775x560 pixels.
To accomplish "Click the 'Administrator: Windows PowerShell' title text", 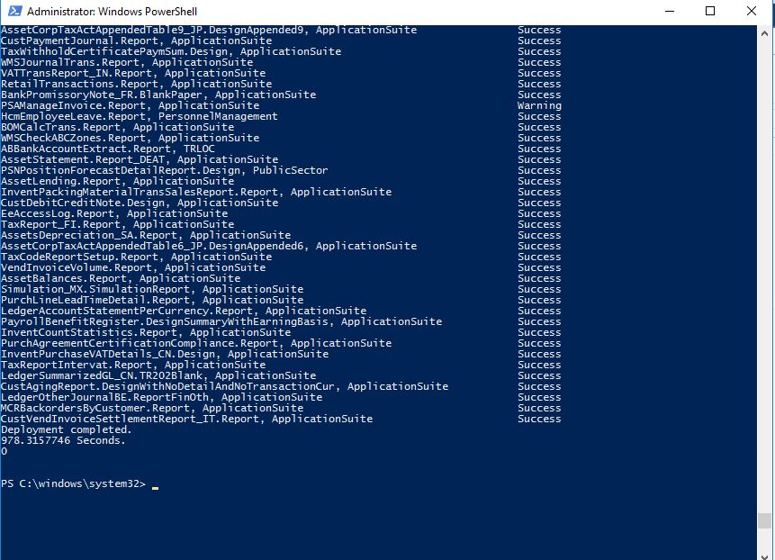I will pyautogui.click(x=113, y=12).
